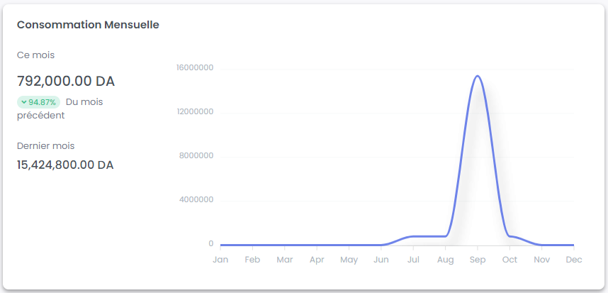
Task: Click the 4000000 y-axis label
Action: pos(196,200)
